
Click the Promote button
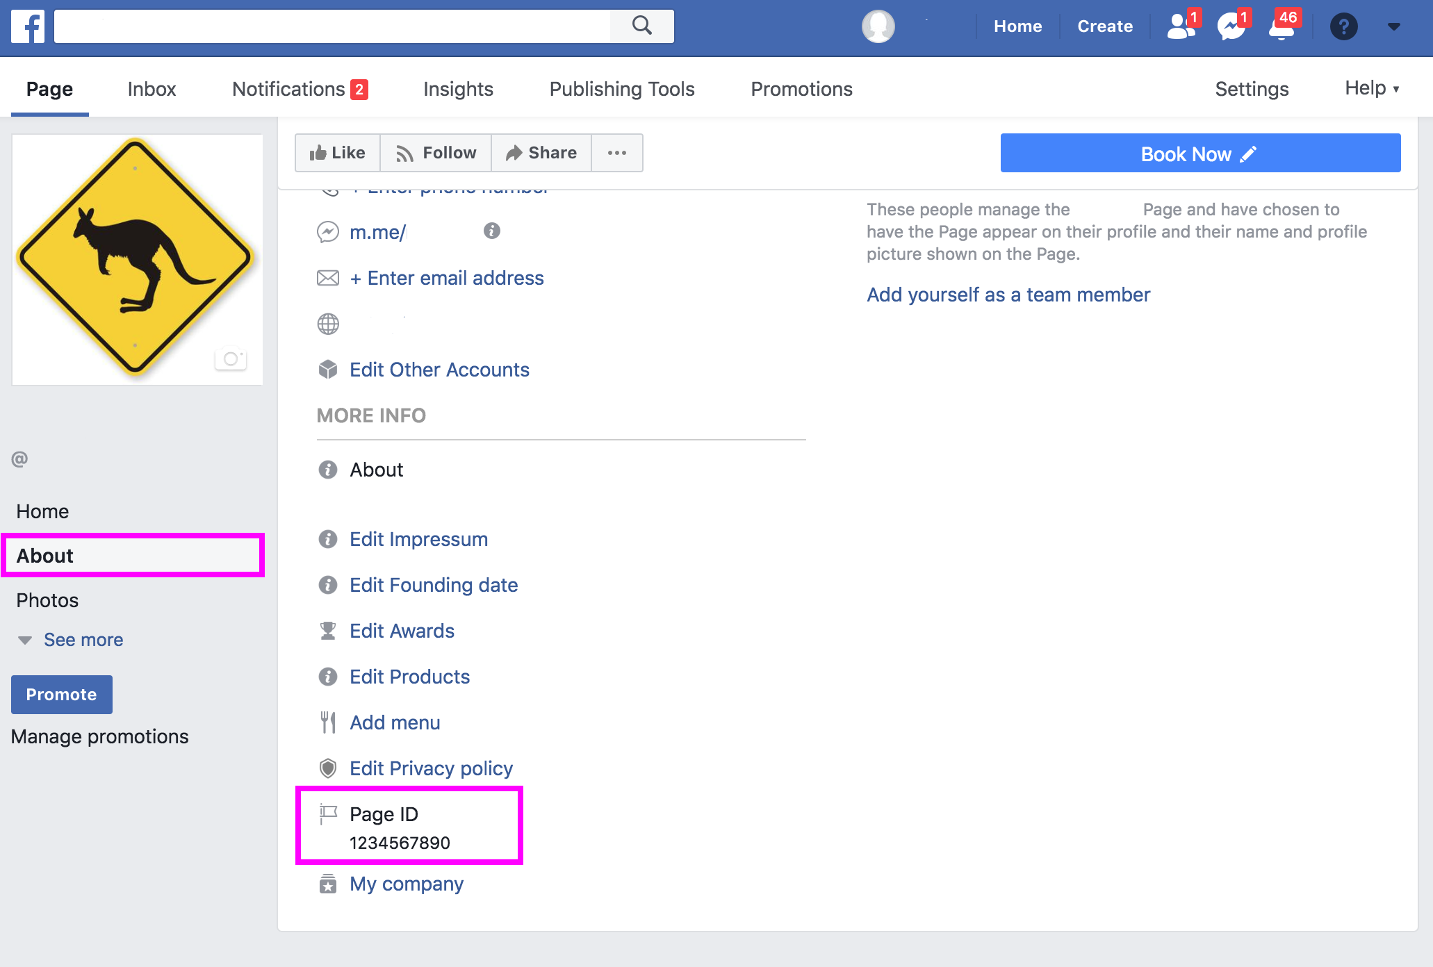[x=62, y=695]
